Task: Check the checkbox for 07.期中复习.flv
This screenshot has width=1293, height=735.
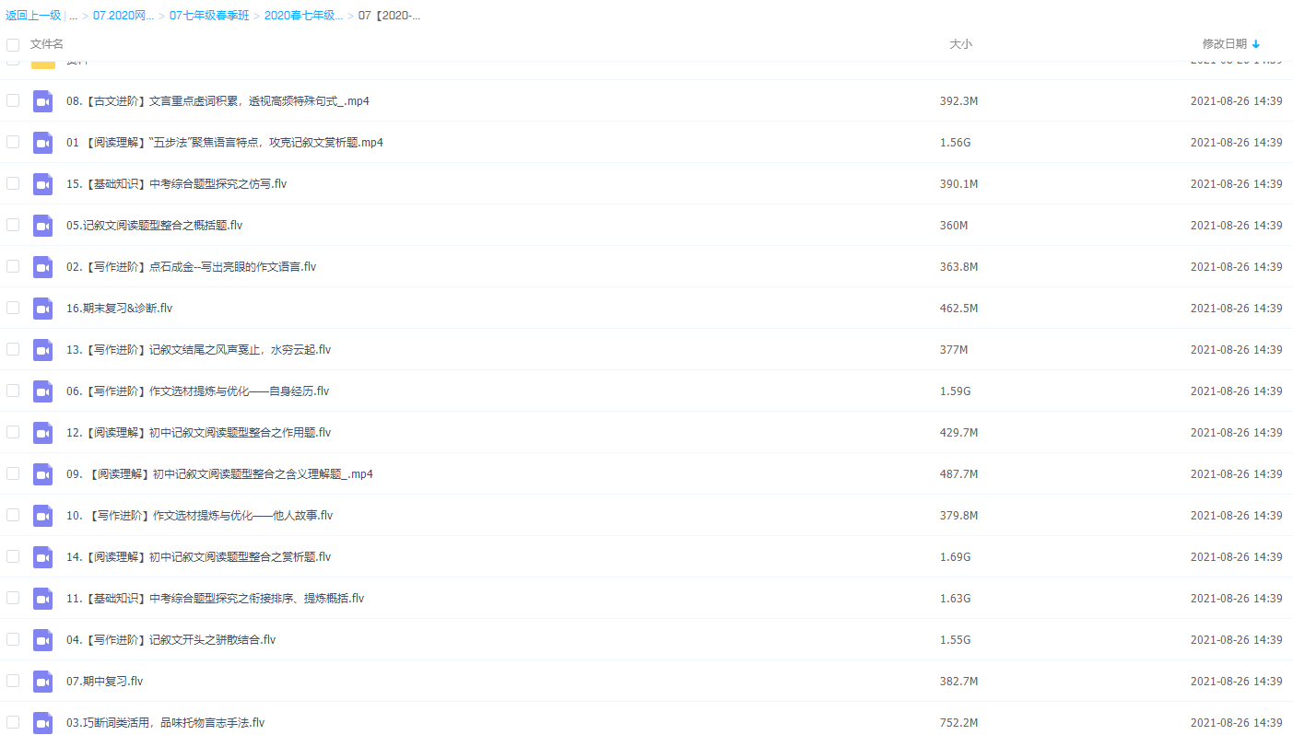Action: click(13, 681)
